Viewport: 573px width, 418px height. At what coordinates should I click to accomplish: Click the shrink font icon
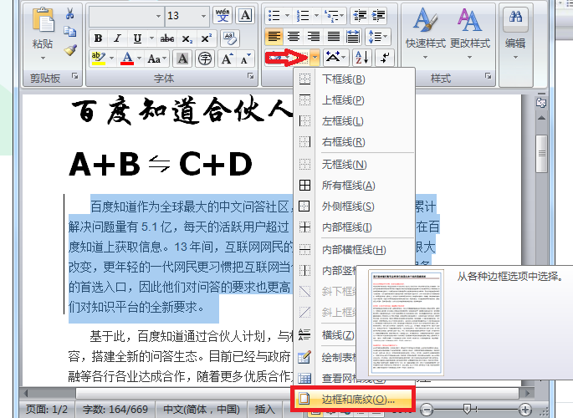point(245,59)
